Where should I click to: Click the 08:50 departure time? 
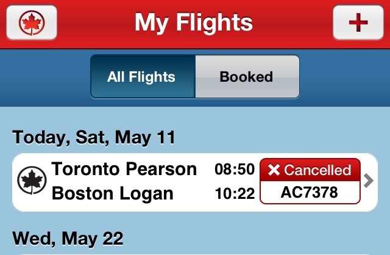pyautogui.click(x=235, y=169)
